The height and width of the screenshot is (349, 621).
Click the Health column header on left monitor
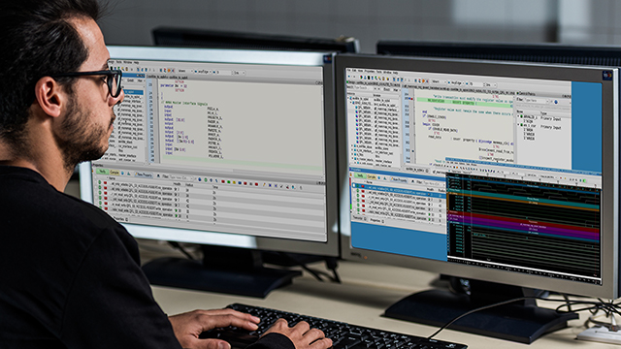pyautogui.click(x=177, y=184)
